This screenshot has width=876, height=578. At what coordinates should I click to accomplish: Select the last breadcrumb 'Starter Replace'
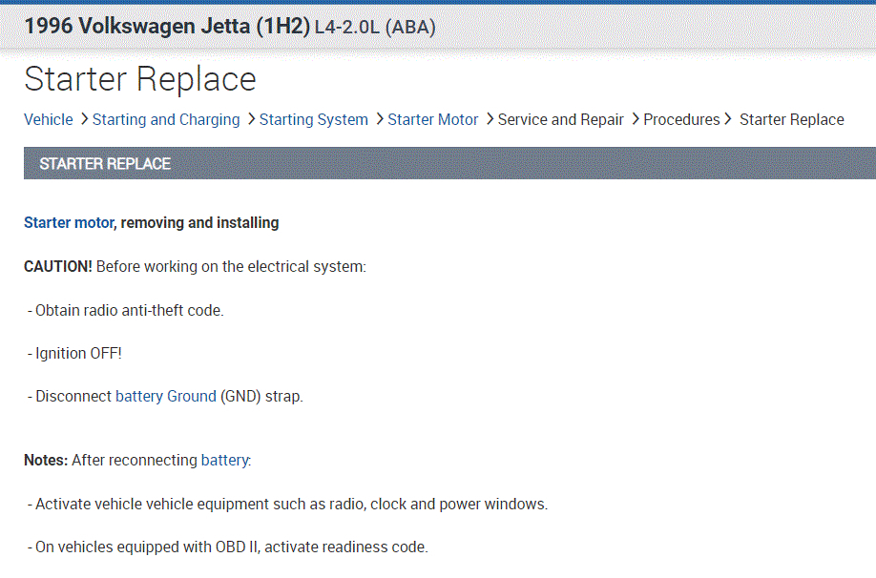pos(792,119)
